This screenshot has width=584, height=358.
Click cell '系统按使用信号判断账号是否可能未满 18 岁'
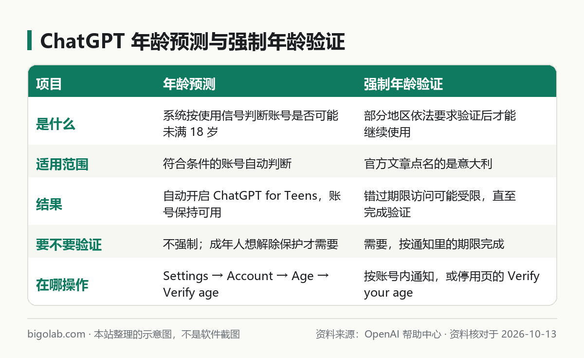pos(251,124)
